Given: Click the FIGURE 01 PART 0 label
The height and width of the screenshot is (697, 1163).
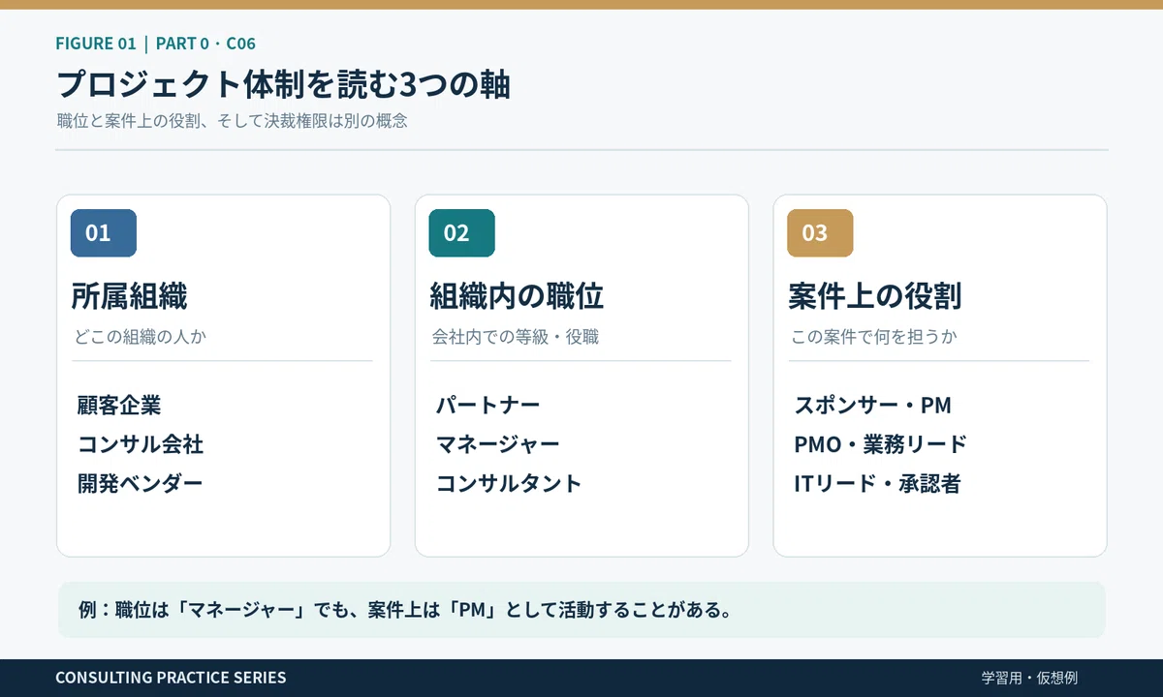Looking at the screenshot, I should point(155,44).
